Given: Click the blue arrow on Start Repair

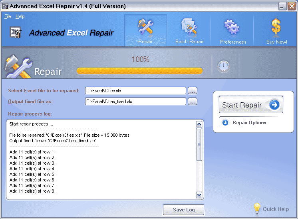Looking at the screenshot, I should click(x=274, y=105).
